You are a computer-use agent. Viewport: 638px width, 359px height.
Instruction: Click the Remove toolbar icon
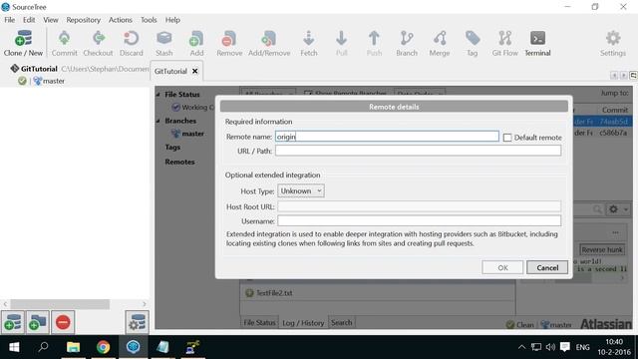229,43
